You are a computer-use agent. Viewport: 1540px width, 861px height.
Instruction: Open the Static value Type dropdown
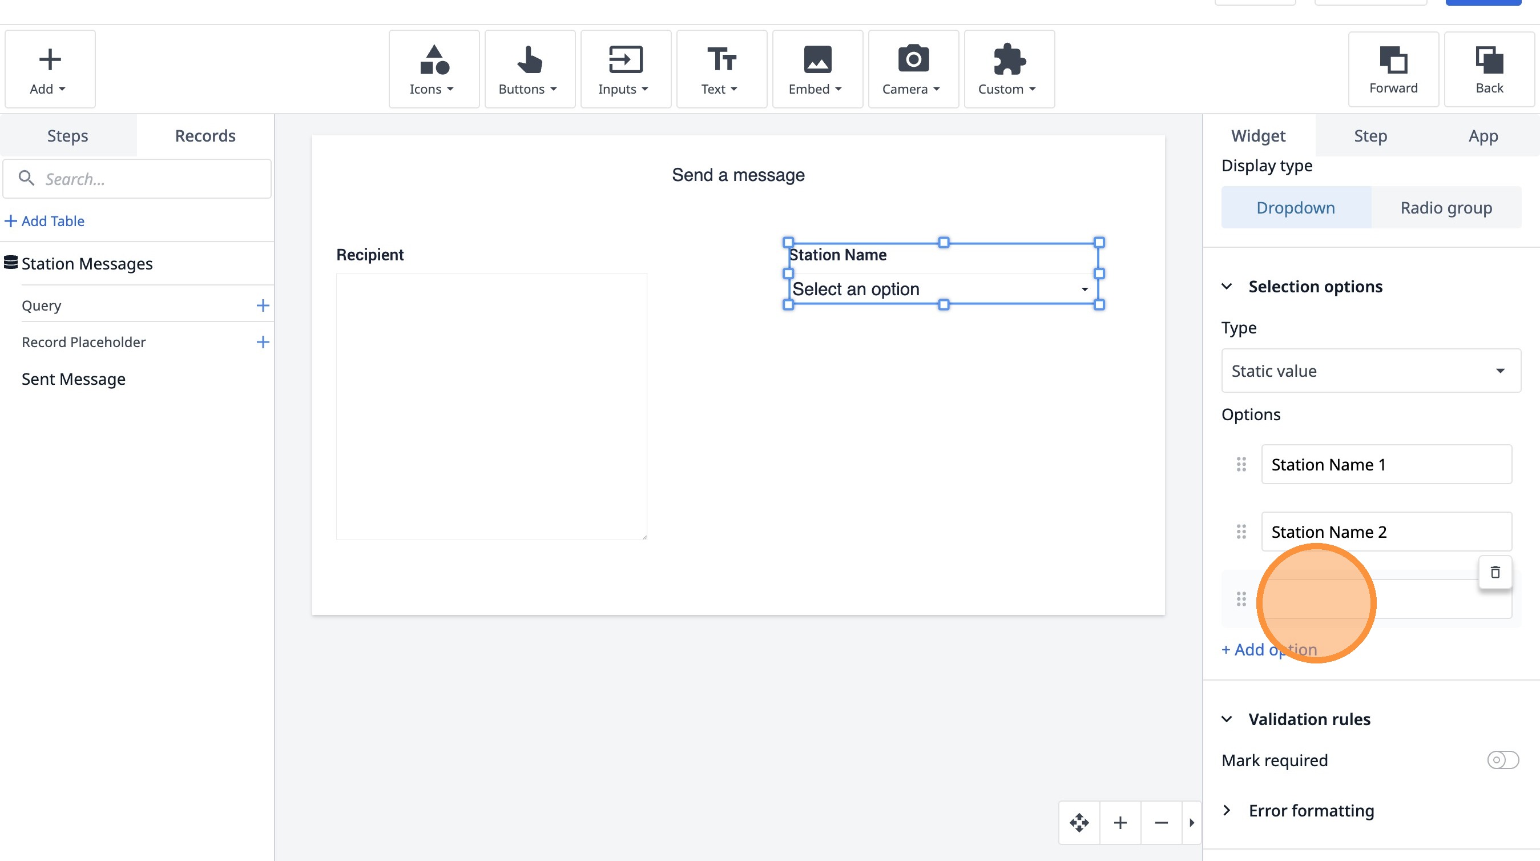(x=1370, y=371)
